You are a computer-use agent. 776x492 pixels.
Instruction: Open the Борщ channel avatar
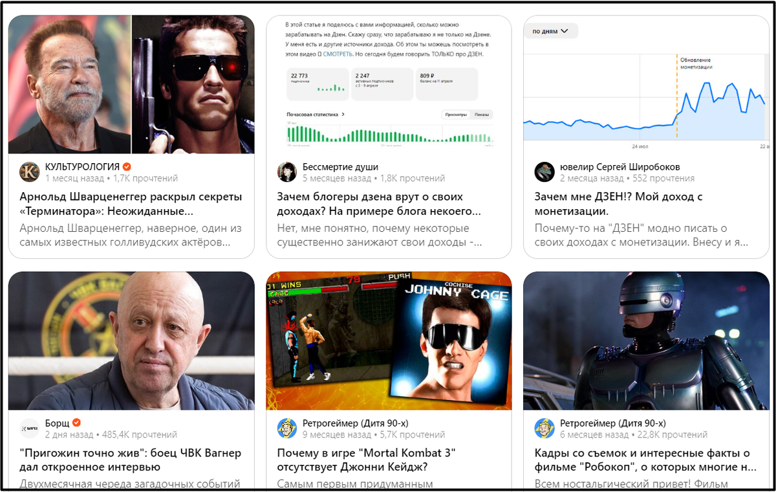[30, 429]
